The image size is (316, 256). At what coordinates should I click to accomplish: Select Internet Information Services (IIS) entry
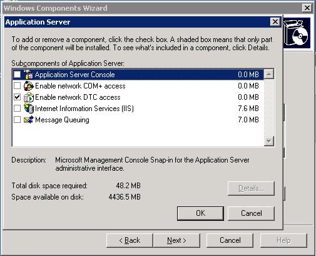pyautogui.click(x=138, y=109)
